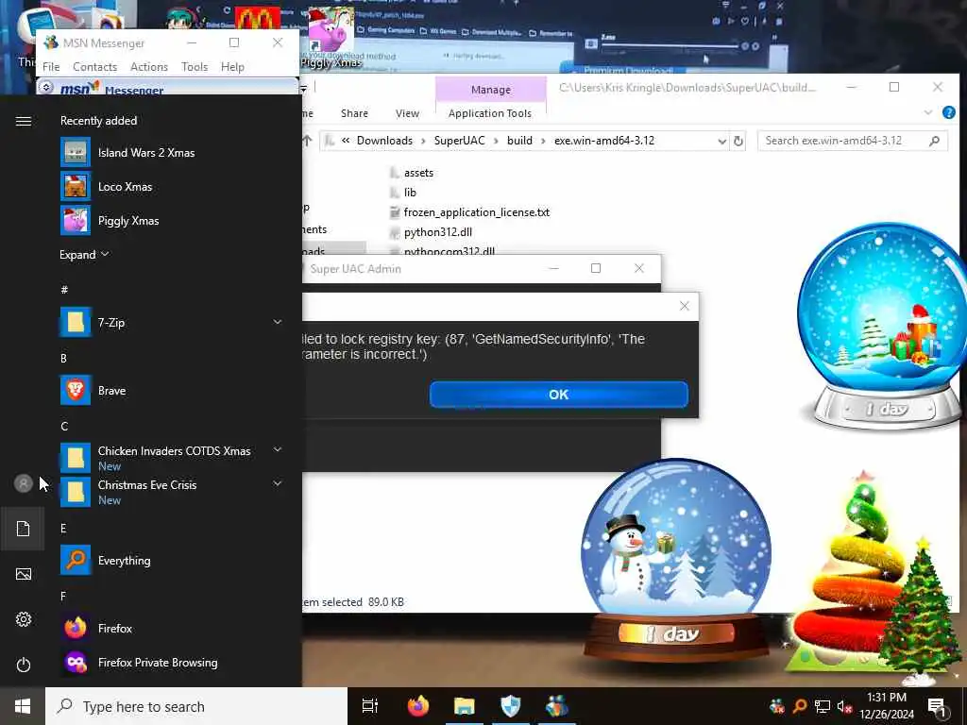This screenshot has height=725, width=967.
Task: Click the search exe.win-amd64-3.12 field
Action: pos(853,142)
